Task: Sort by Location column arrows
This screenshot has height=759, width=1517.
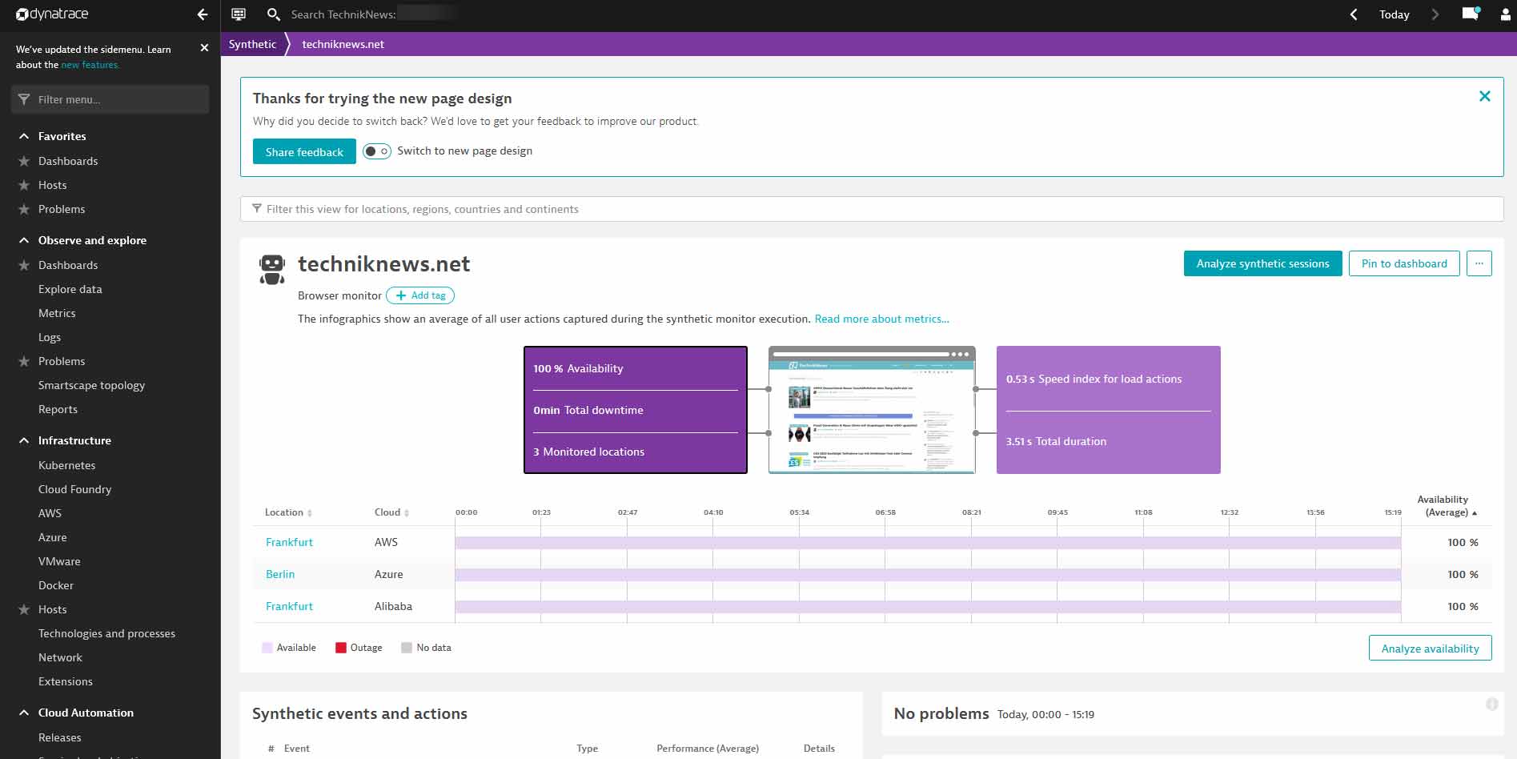Action: 310,512
